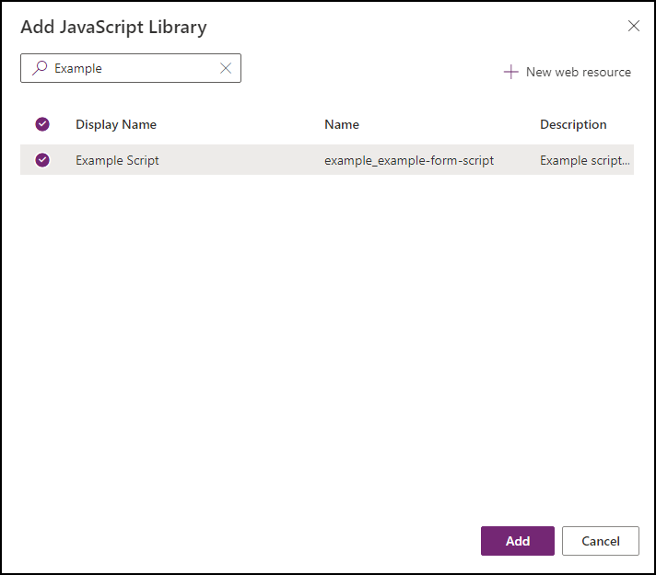The image size is (656, 575).
Task: Click the Add button
Action: pos(518,541)
